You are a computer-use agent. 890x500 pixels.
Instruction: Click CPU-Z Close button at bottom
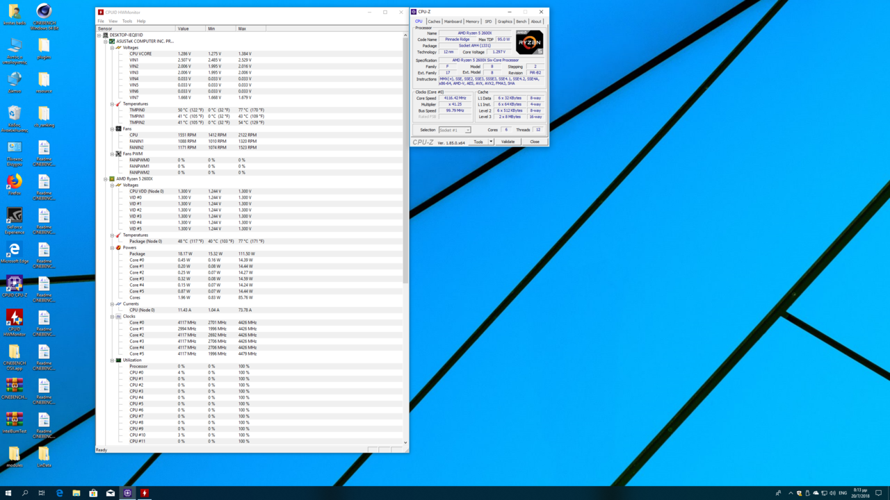535,142
